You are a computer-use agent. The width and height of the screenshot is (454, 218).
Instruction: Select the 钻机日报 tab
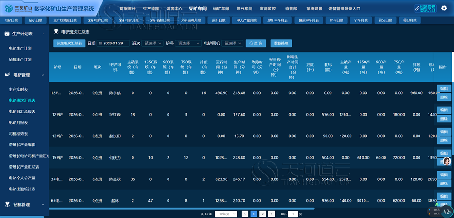[x=35, y=20]
